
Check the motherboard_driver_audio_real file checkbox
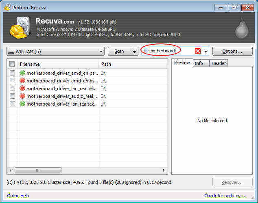tap(12, 96)
